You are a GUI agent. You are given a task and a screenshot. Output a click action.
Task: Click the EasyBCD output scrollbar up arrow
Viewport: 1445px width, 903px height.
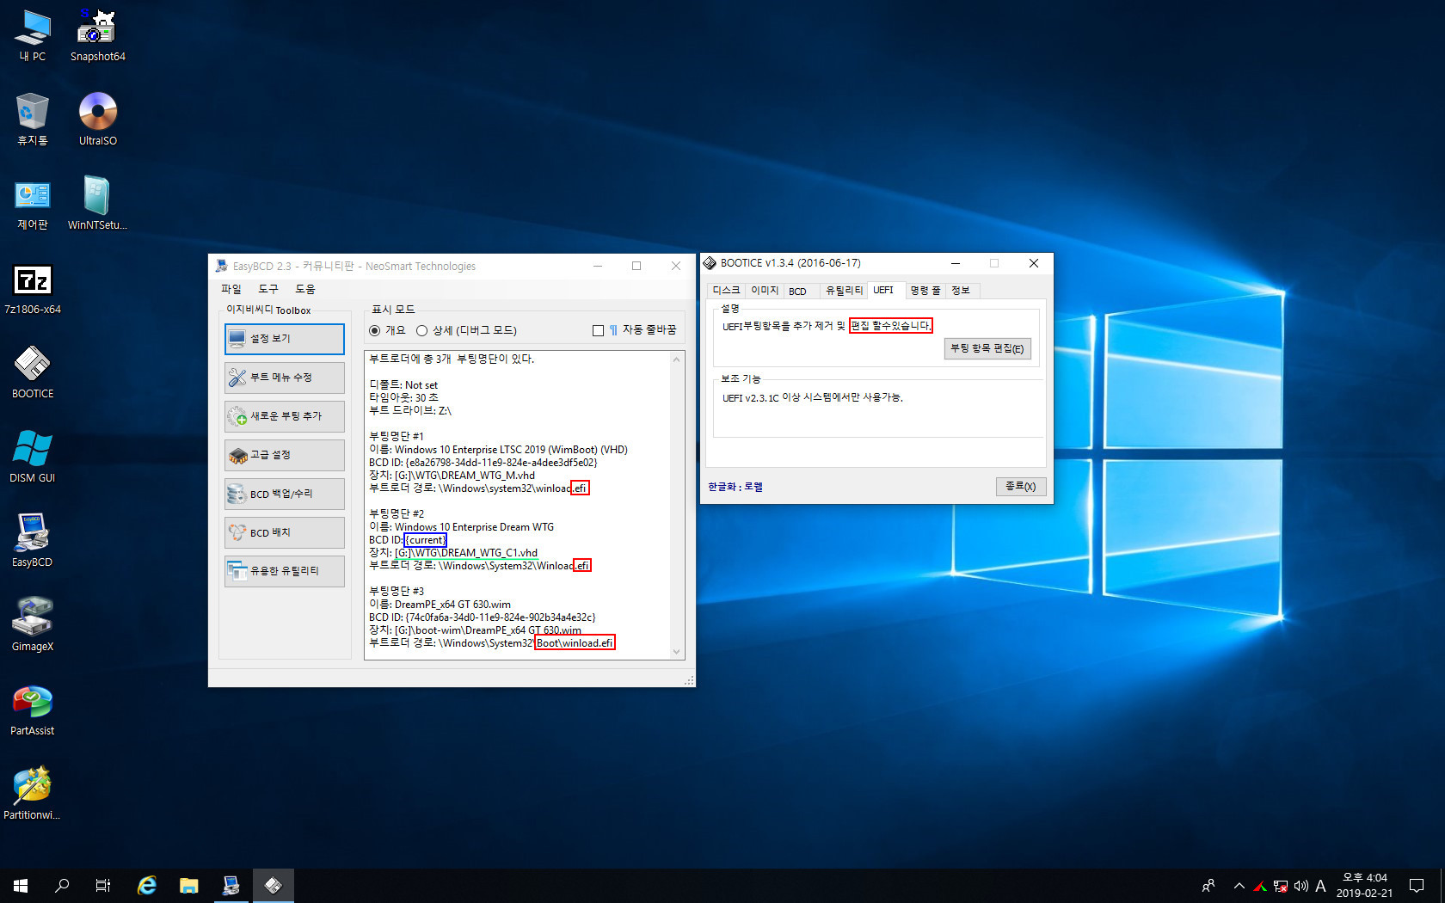click(677, 359)
